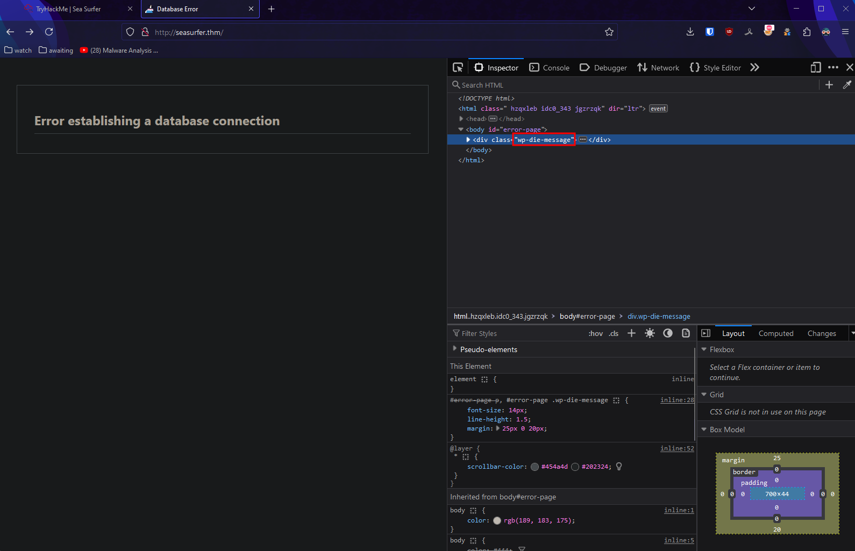Image resolution: width=855 pixels, height=551 pixels.
Task: Open the Network tab
Action: click(658, 68)
